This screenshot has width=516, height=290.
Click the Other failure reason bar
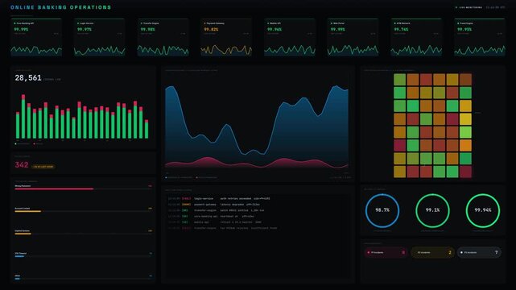click(x=17, y=279)
